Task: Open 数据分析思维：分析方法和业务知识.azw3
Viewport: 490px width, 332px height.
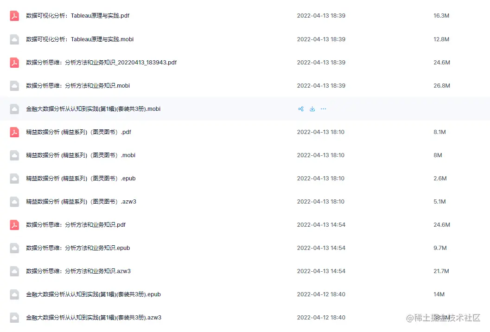Action: (78, 271)
